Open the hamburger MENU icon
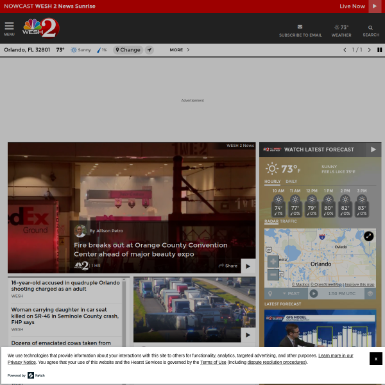385x385 pixels. 9,28
